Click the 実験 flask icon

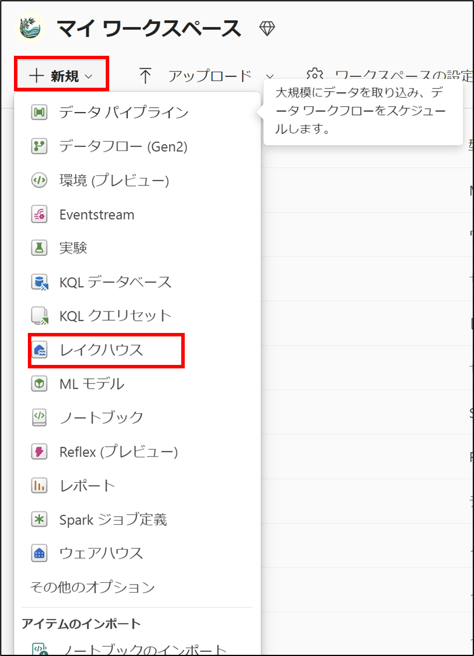(39, 248)
